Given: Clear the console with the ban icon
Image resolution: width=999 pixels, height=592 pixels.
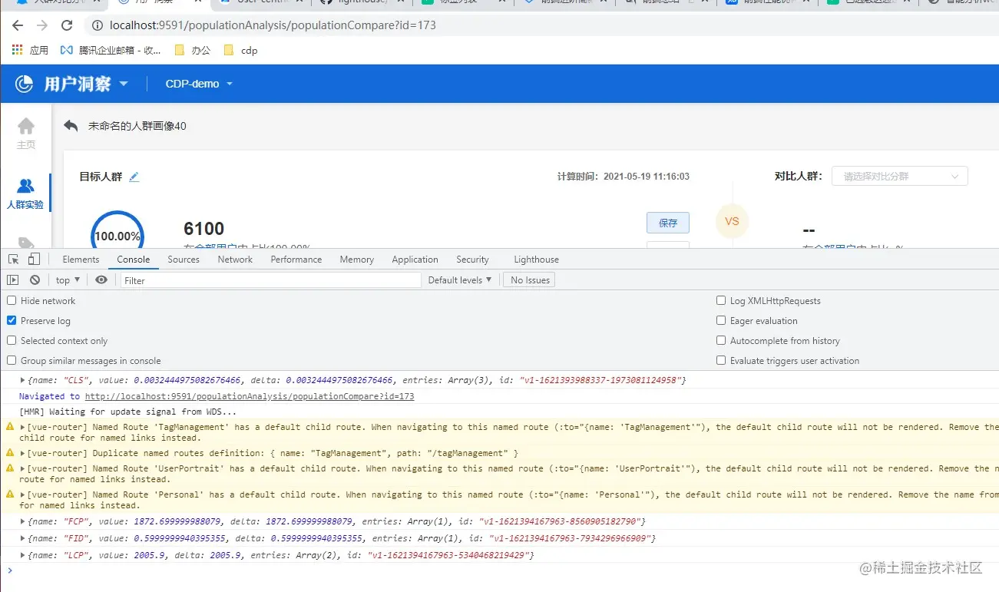Looking at the screenshot, I should [x=35, y=280].
